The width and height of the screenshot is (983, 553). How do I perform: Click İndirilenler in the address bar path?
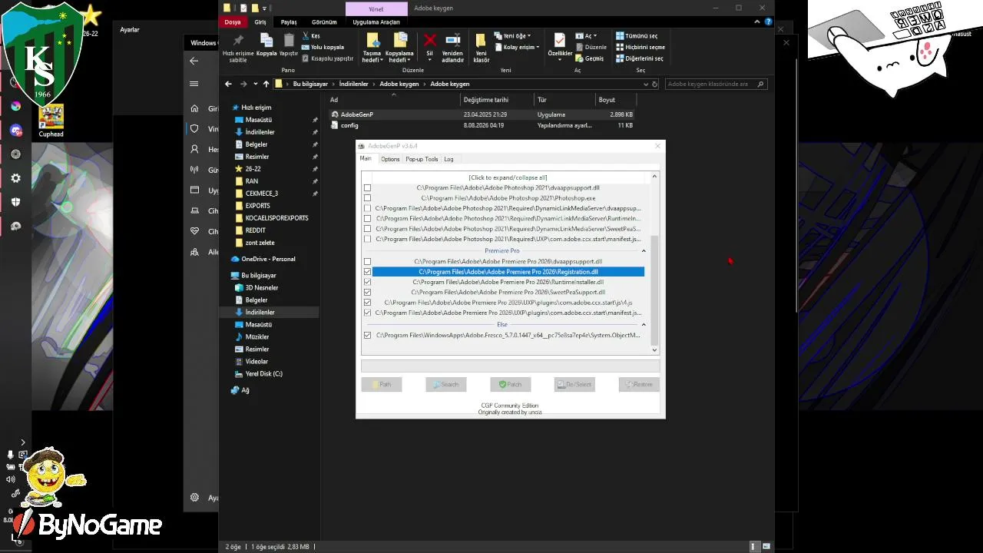353,84
